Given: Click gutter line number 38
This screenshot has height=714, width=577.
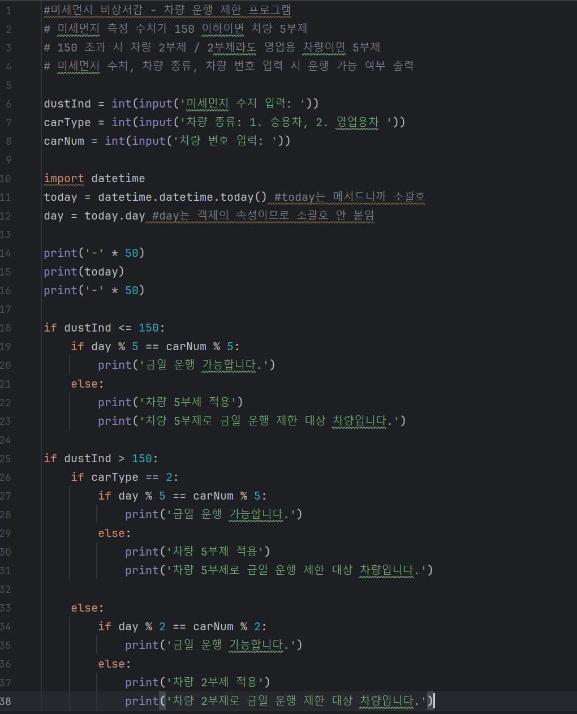Looking at the screenshot, I should click(6, 701).
